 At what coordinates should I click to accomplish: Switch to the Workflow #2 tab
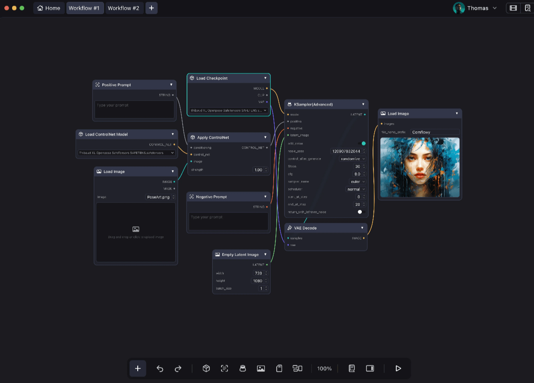pyautogui.click(x=123, y=8)
